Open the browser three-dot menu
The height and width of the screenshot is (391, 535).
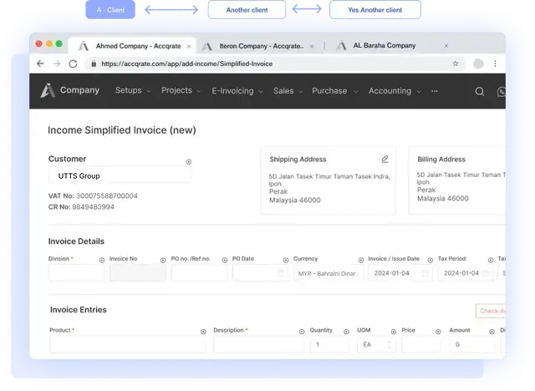pos(495,63)
